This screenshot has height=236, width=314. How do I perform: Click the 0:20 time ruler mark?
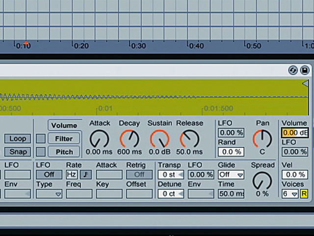tap(81, 46)
